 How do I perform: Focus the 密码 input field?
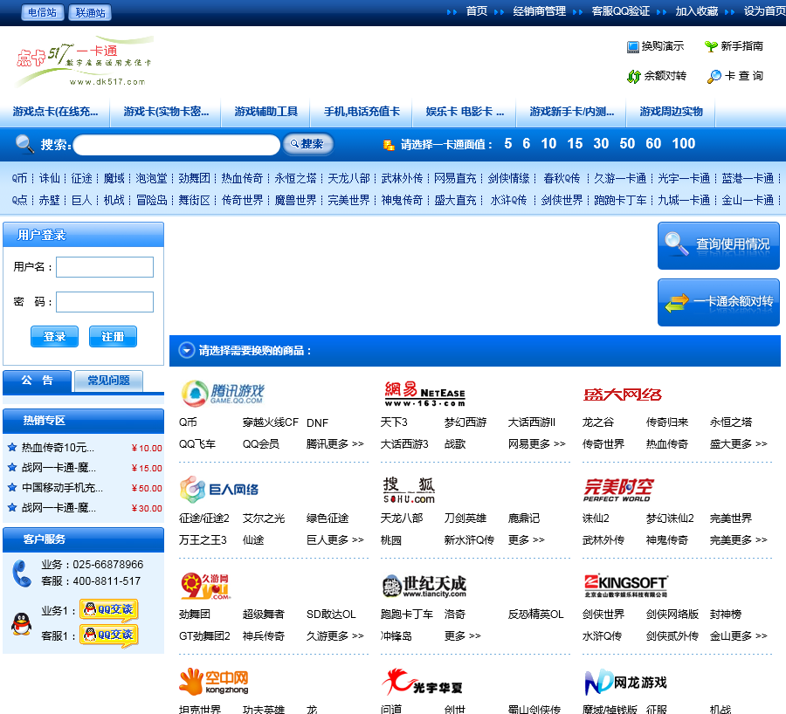coord(105,302)
